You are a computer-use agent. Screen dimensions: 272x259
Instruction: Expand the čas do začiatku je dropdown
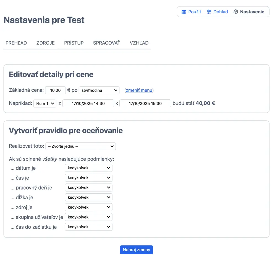pos(88,227)
